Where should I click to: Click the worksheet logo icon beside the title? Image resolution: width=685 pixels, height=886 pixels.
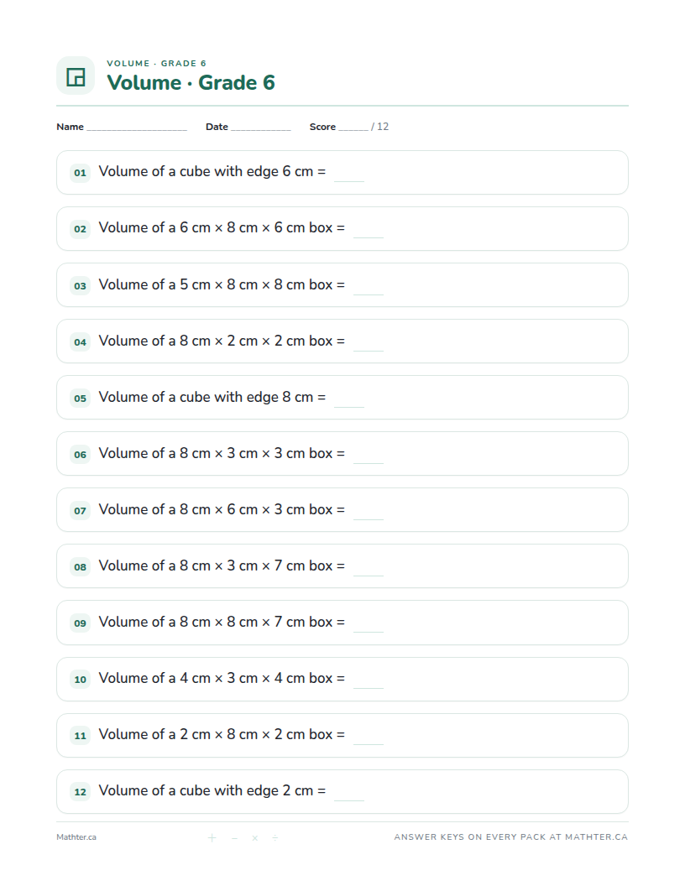[x=76, y=76]
